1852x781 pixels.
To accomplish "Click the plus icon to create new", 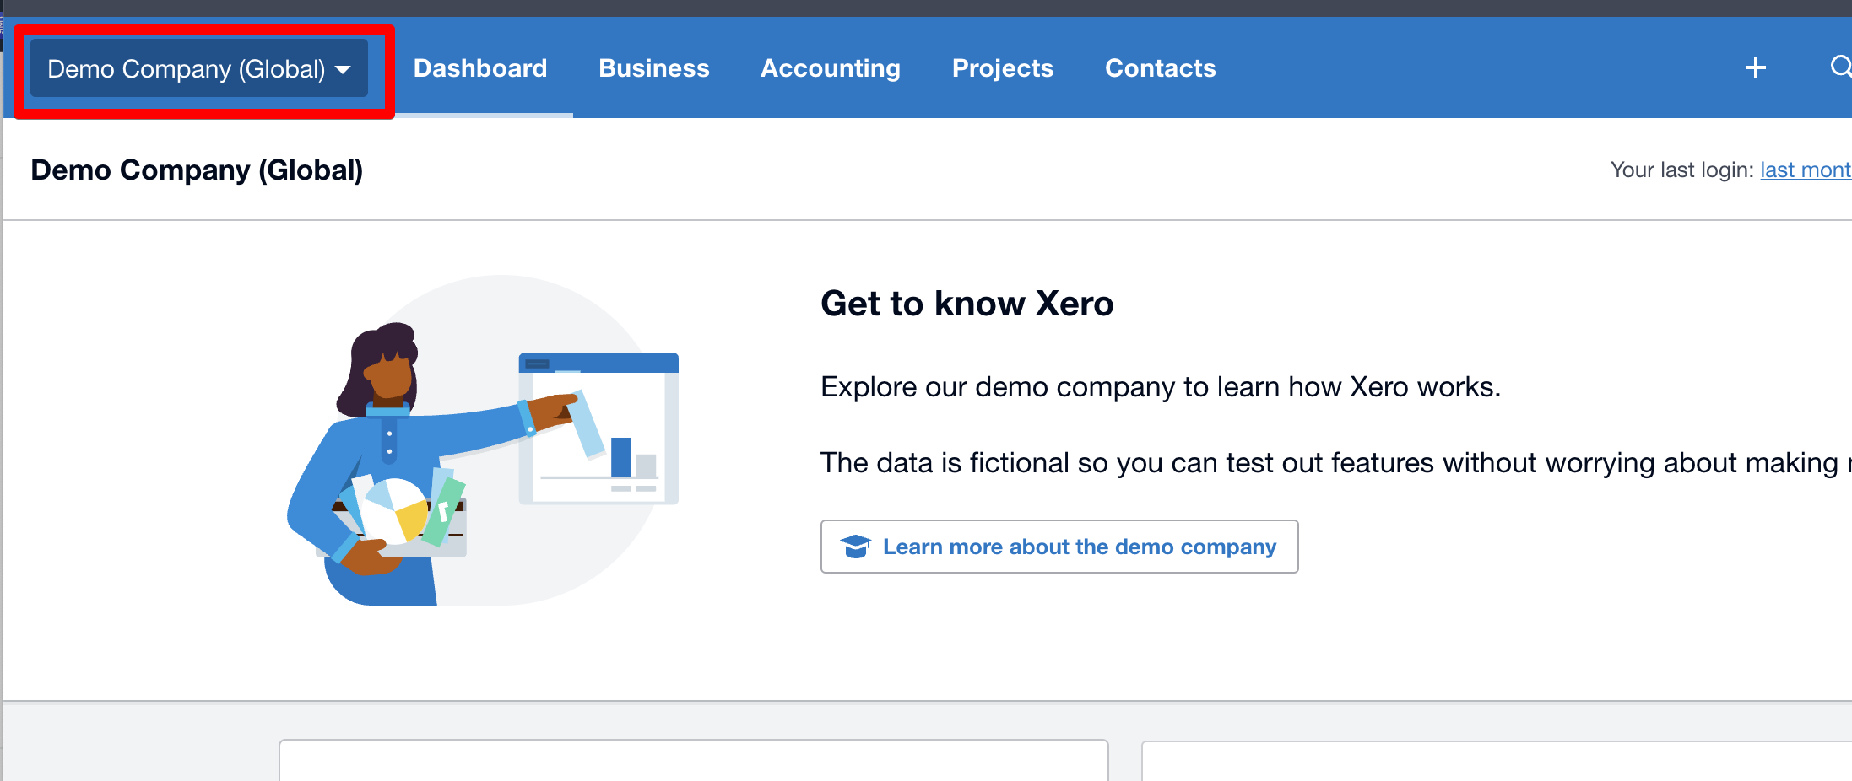I will (x=1755, y=67).
